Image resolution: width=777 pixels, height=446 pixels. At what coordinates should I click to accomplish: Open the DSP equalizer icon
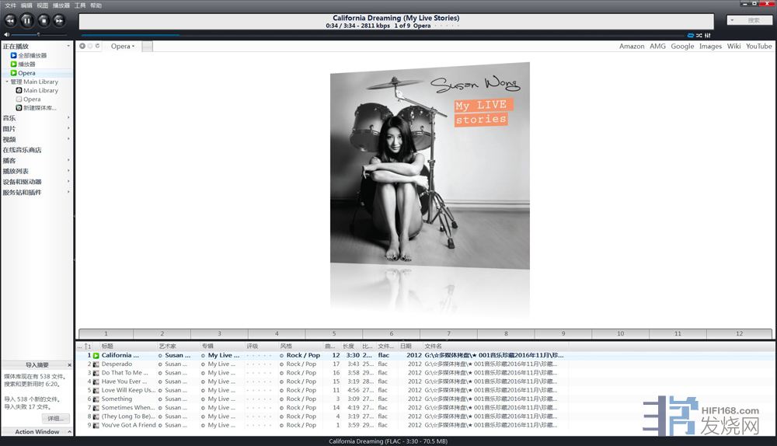click(708, 35)
